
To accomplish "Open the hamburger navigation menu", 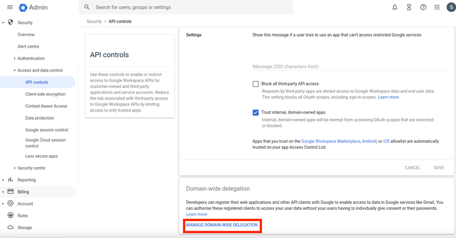I will (x=10, y=7).
